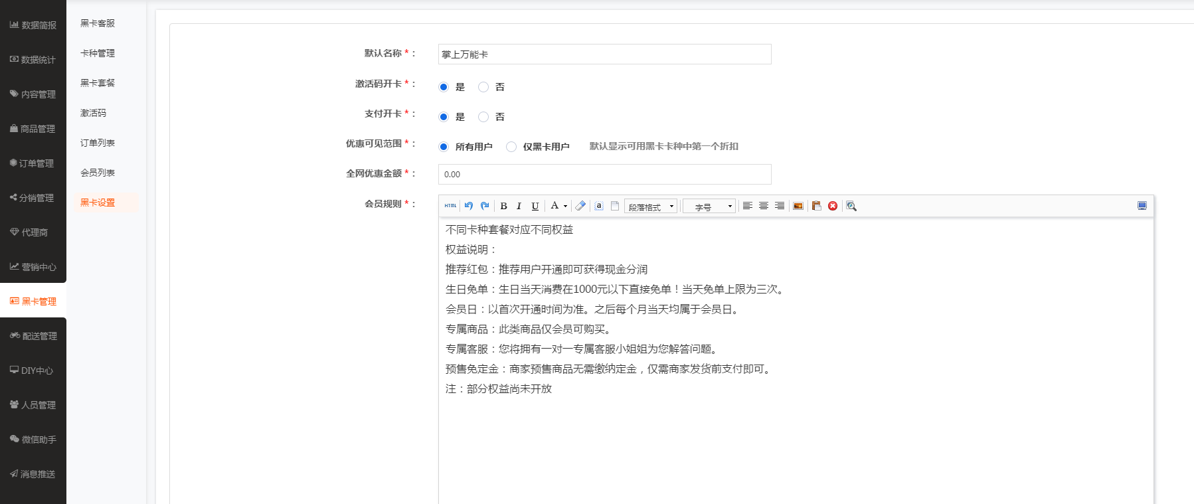Expand the font color dropdown arrow

[566, 207]
